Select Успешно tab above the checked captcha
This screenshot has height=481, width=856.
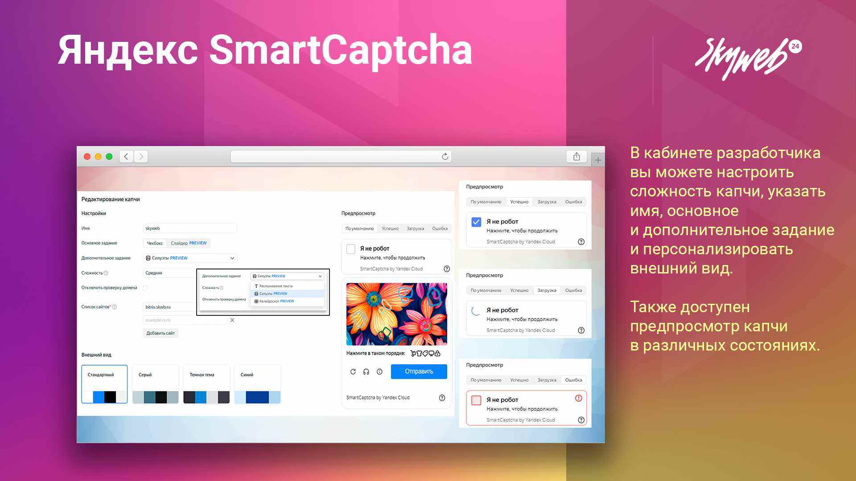point(519,202)
